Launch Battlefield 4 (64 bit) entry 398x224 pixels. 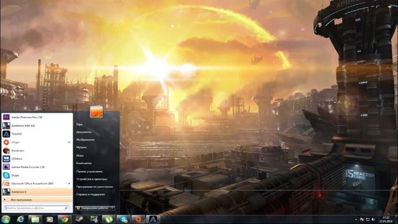point(37,126)
